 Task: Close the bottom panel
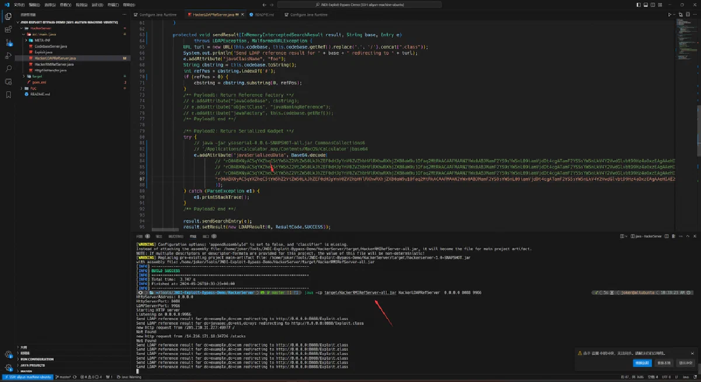(695, 236)
